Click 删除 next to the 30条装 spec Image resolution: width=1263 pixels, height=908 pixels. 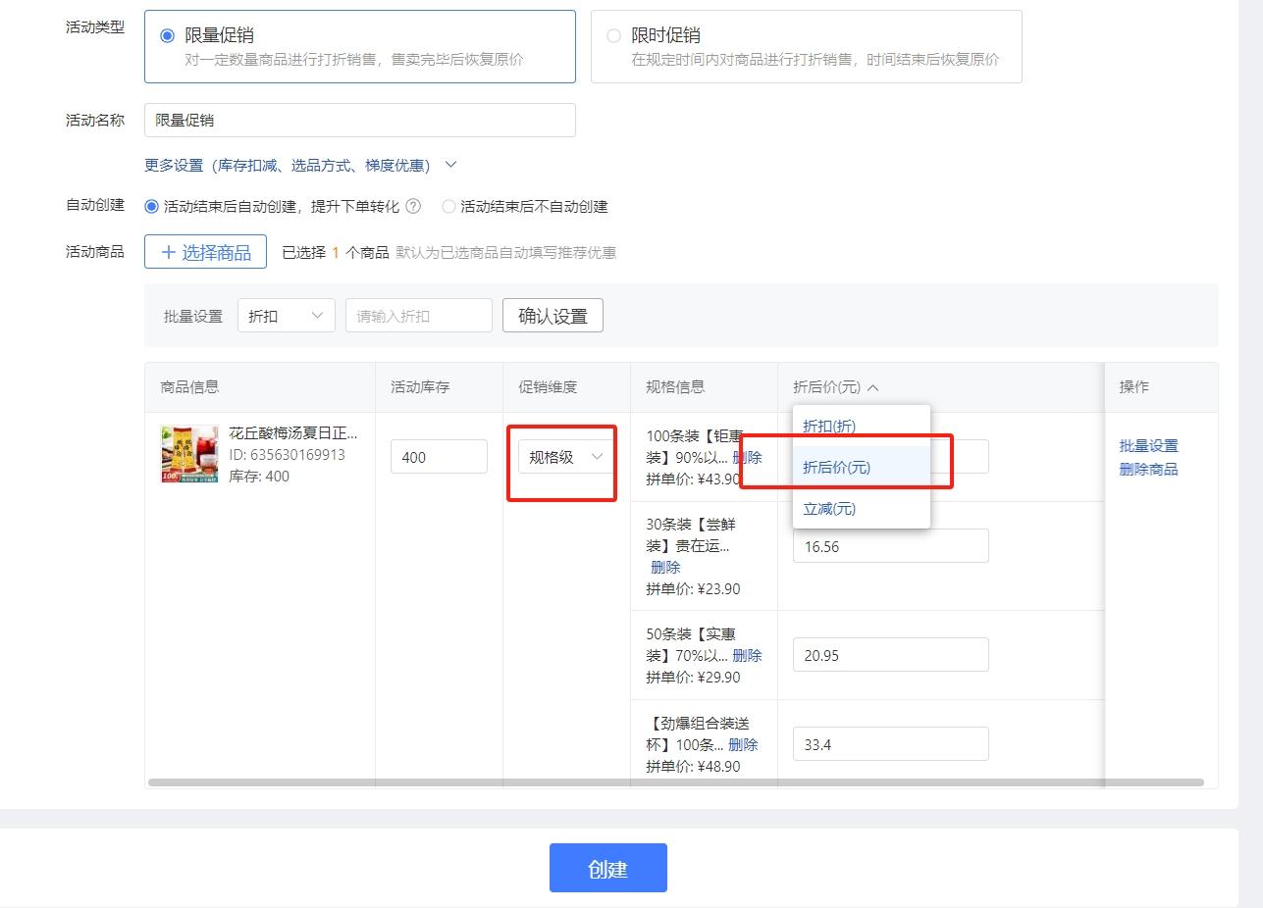(x=664, y=567)
